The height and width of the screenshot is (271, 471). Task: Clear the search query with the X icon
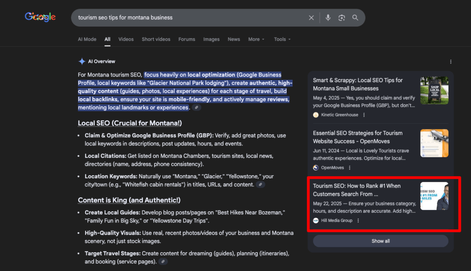point(311,17)
